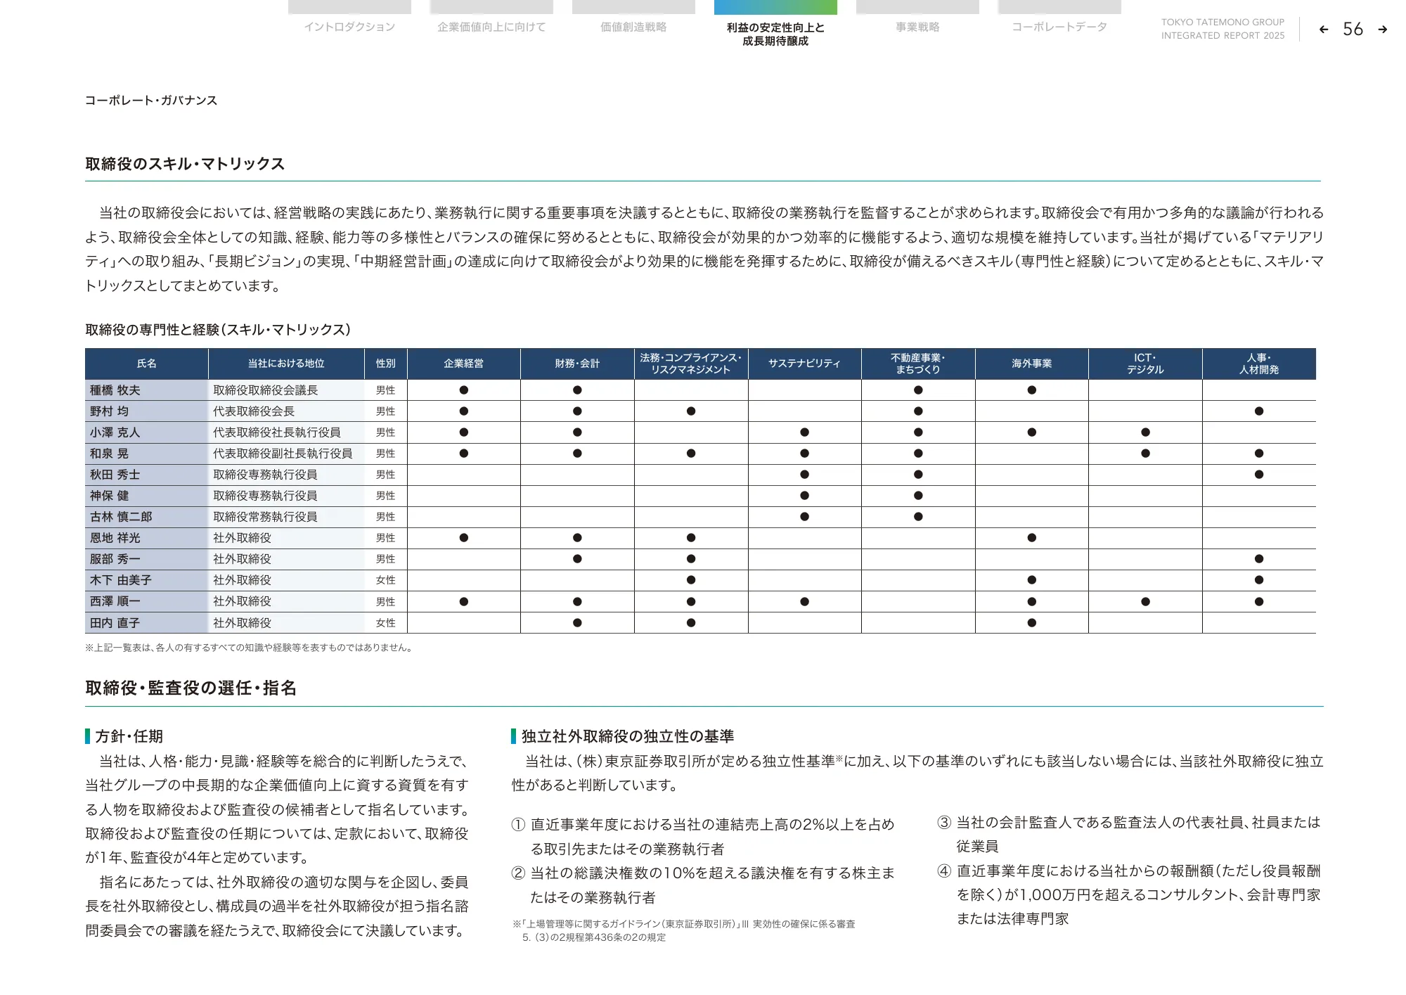Open the コーポレートデータ tab
The width and height of the screenshot is (1406, 995).
pos(1059,27)
